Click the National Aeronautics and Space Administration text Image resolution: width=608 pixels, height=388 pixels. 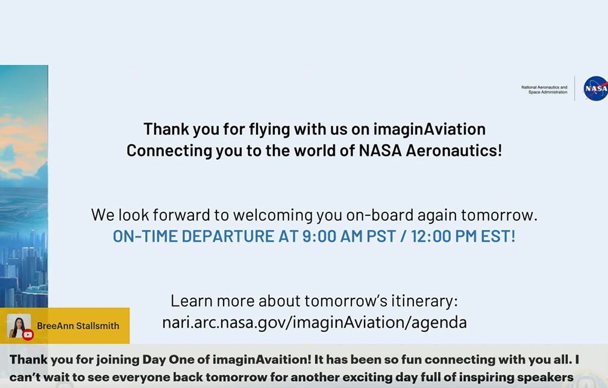(x=544, y=90)
